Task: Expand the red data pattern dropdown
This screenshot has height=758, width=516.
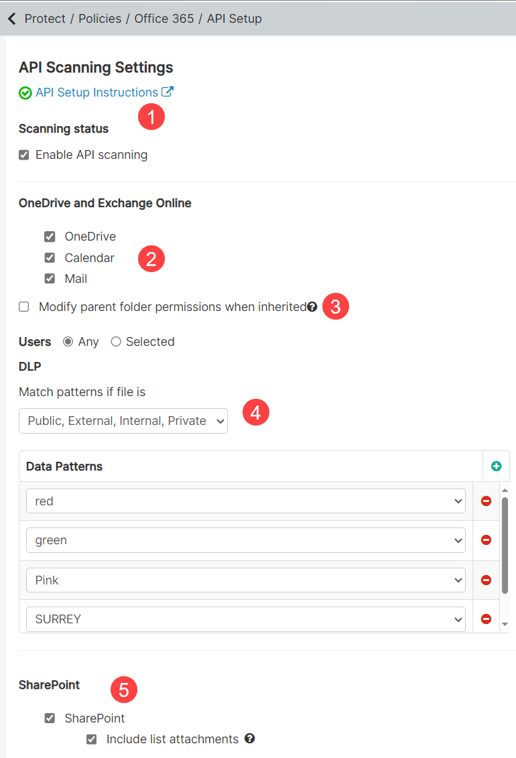Action: point(245,501)
